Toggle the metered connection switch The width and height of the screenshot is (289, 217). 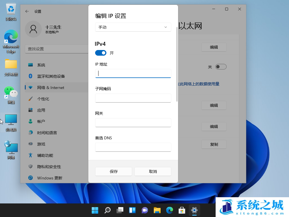[221, 67]
